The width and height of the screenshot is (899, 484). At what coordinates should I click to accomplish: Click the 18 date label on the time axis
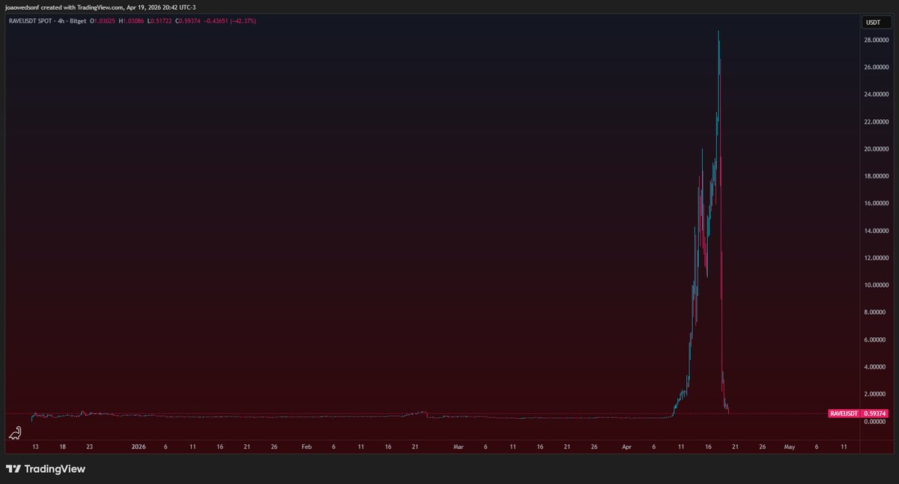63,446
